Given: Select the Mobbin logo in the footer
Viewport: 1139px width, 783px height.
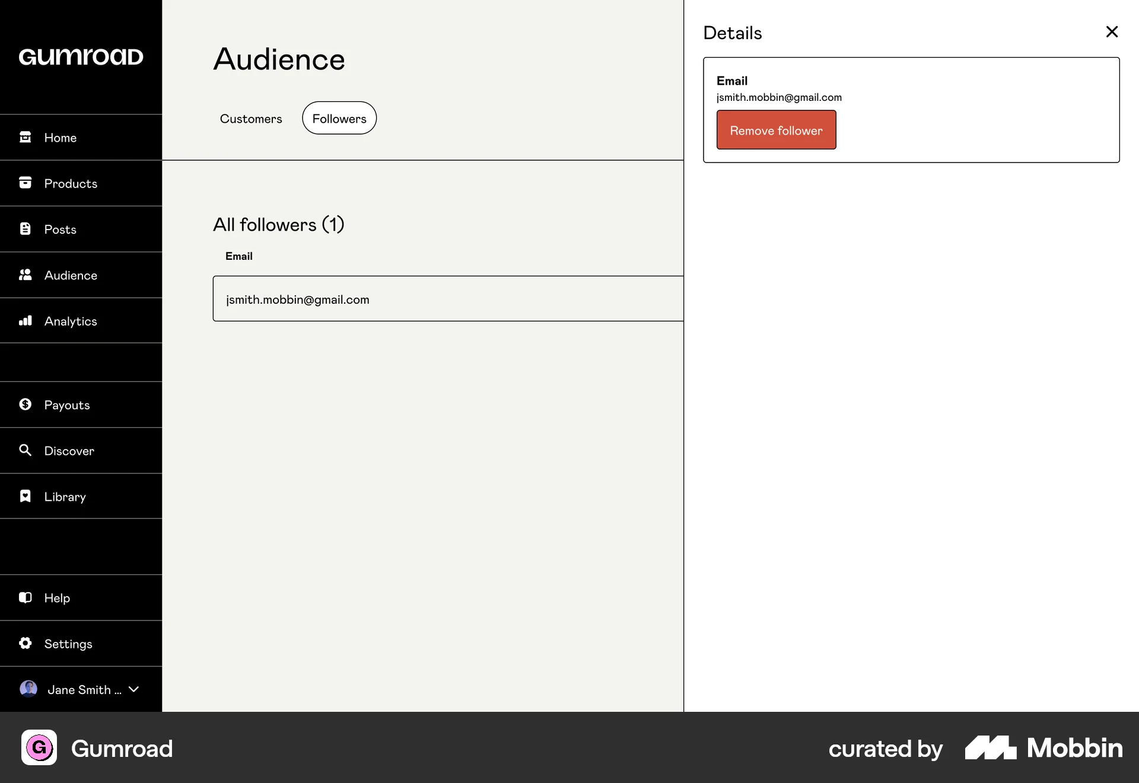Looking at the screenshot, I should click(x=1042, y=748).
